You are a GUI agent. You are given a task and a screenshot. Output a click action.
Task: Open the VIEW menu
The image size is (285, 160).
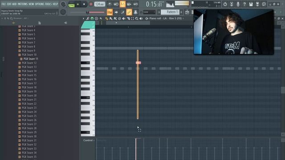tap(31, 4)
